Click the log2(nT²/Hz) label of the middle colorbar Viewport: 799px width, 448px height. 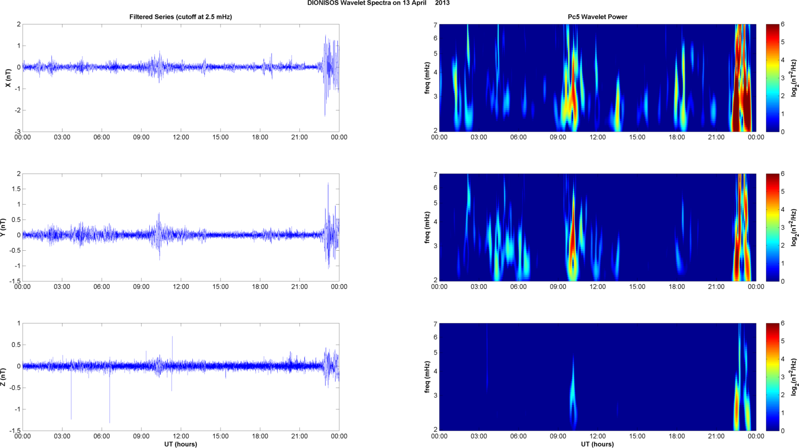coord(794,228)
